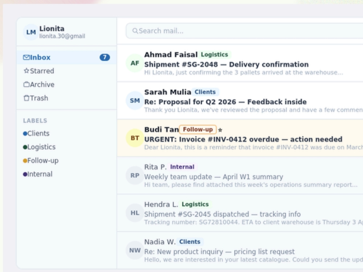This screenshot has height=272, width=363.
Task: Click the blue Clients label dot
Action: click(25, 133)
